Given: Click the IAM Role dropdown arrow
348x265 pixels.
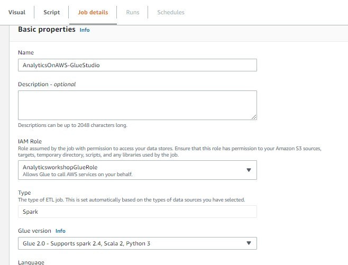Looking at the screenshot, I should tap(249, 170).
